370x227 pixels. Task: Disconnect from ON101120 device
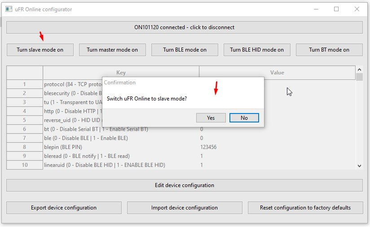point(185,27)
